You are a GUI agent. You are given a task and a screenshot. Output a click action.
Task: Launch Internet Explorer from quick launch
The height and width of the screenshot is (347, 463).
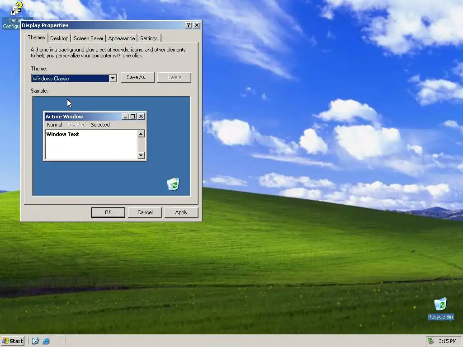tap(47, 341)
